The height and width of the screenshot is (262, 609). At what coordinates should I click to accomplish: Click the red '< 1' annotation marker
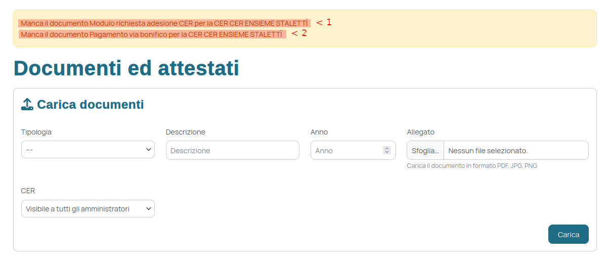pos(324,22)
